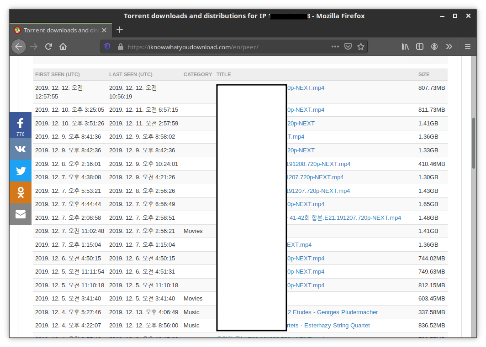Show more toolbar tools overflow
Viewport: 486px width, 347px height.
(x=449, y=47)
